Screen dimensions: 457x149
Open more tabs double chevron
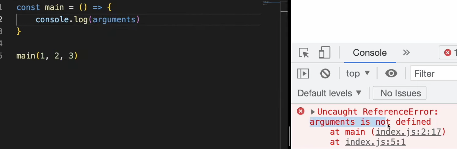[x=406, y=52]
